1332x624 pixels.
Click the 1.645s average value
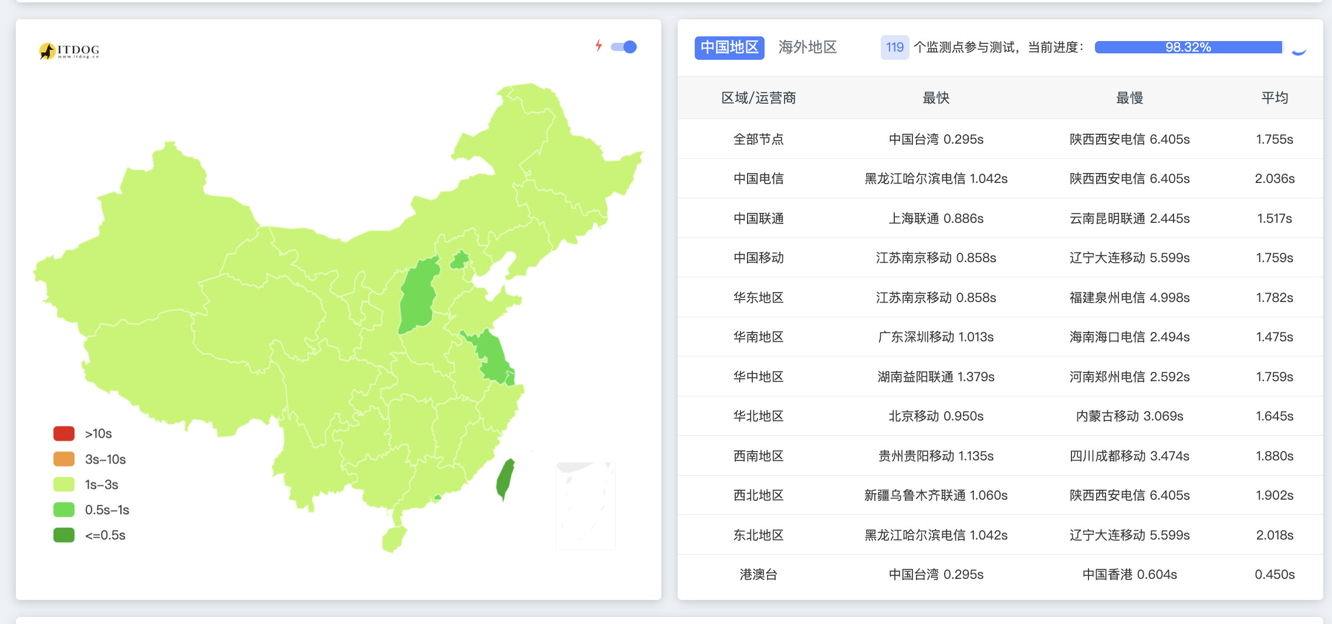pyautogui.click(x=1274, y=416)
